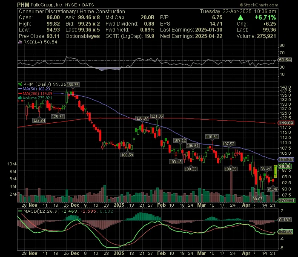298x257 pixels.
Task: Click the 100.35 low price label
Action: pos(231,169)
